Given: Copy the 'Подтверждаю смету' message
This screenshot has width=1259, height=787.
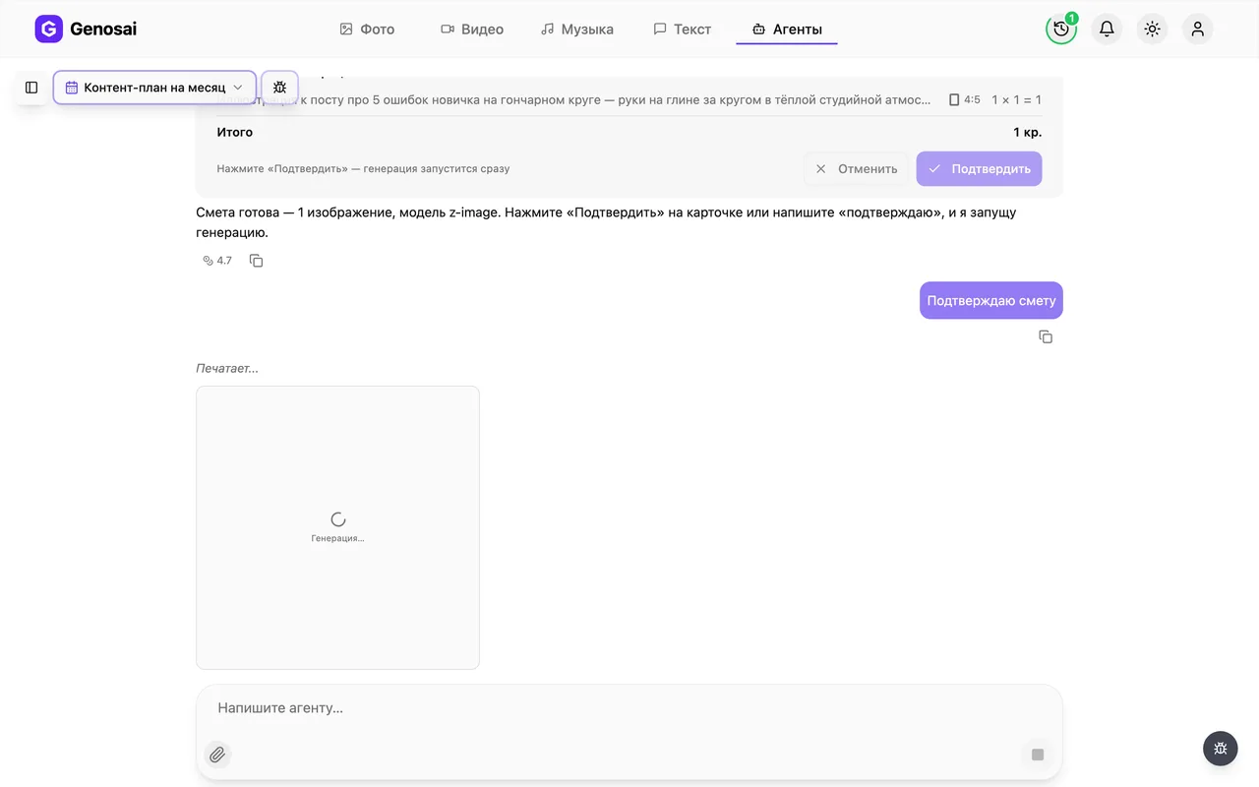Looking at the screenshot, I should (1046, 336).
